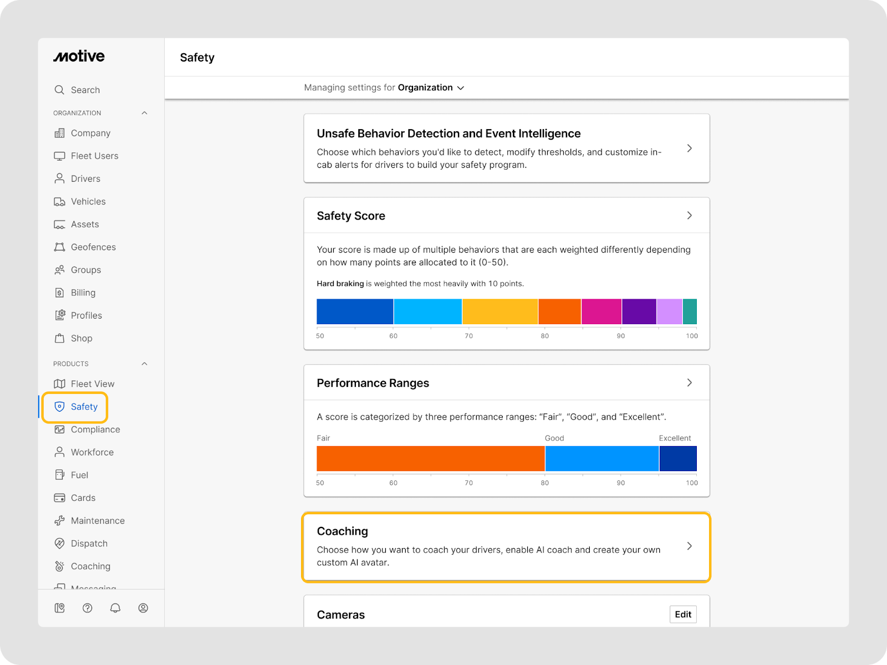The width and height of the screenshot is (887, 665).
Task: Select the Billing icon in sidebar
Action: click(x=59, y=293)
